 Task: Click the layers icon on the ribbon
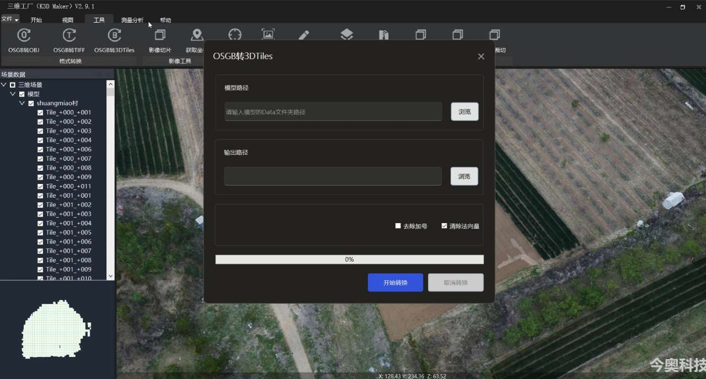346,34
